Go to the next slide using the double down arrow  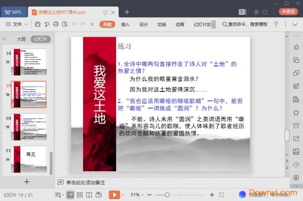[287, 168]
